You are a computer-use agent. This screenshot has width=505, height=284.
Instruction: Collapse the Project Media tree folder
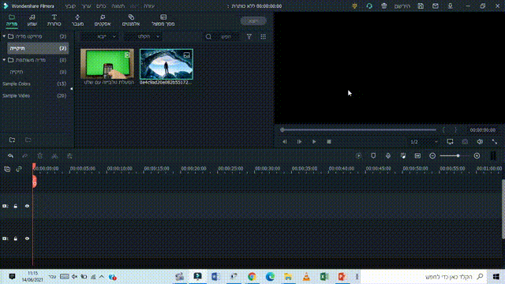click(4, 36)
